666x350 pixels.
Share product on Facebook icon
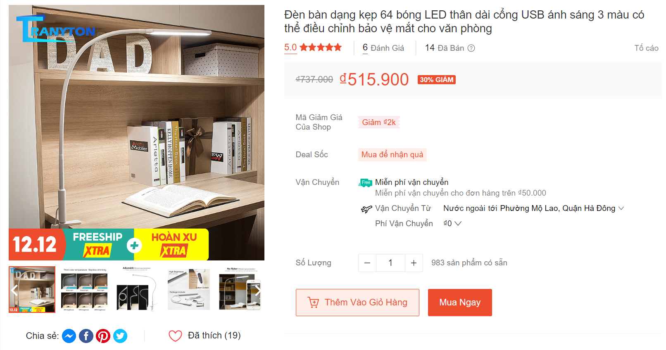pyautogui.click(x=86, y=336)
